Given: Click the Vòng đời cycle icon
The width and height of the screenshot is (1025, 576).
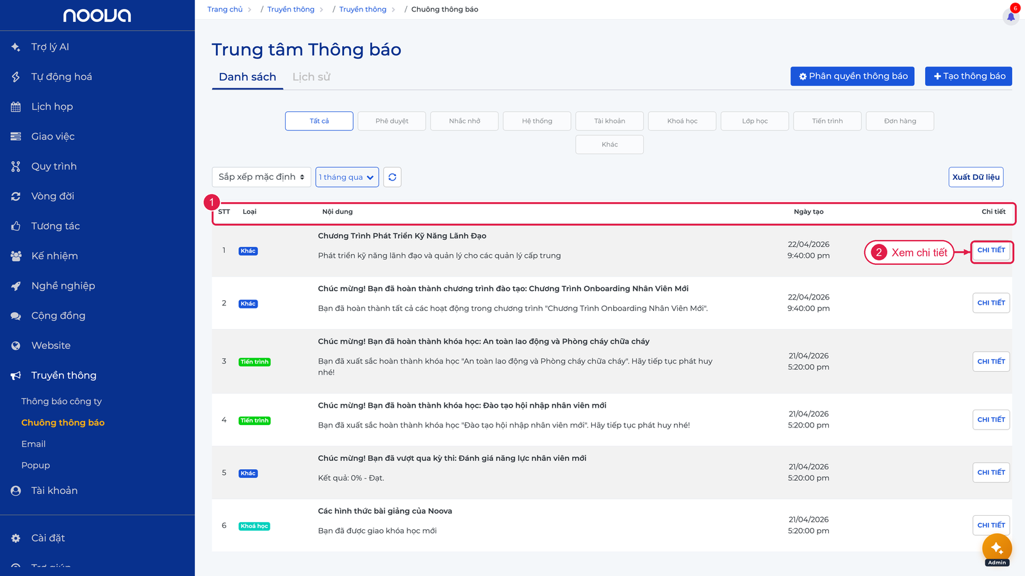Looking at the screenshot, I should click(16, 196).
